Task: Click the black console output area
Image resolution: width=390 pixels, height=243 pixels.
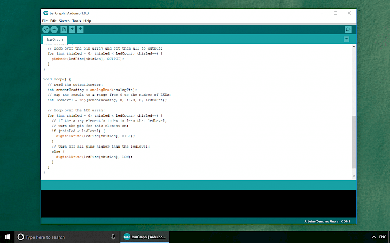Action: [199, 204]
